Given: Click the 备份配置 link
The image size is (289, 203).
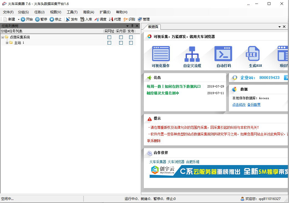Looking at the screenshot, I should (x=254, y=105).
